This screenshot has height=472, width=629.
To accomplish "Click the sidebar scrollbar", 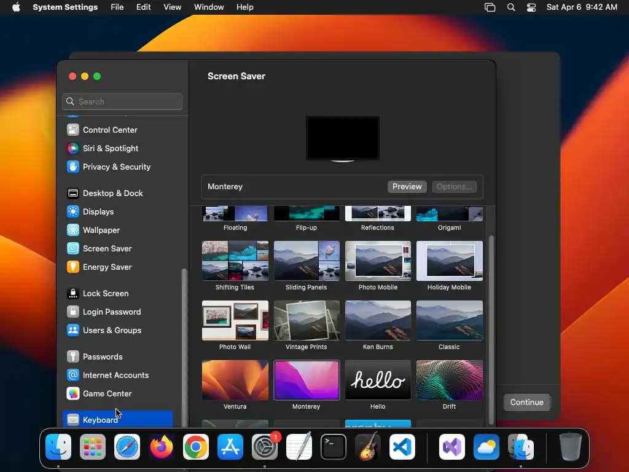I will (x=184, y=347).
